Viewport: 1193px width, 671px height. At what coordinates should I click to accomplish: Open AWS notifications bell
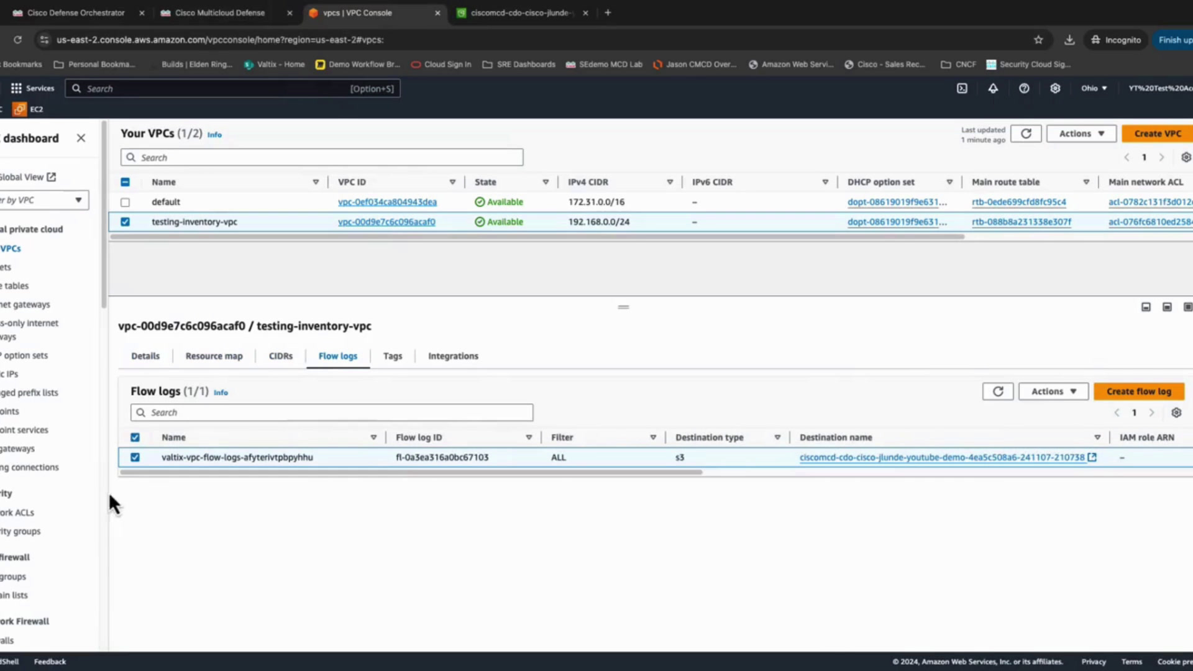[x=993, y=88]
